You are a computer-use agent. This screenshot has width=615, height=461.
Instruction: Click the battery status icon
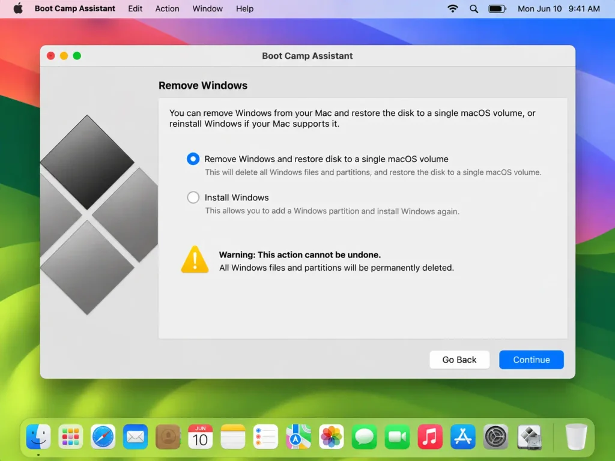pyautogui.click(x=497, y=8)
